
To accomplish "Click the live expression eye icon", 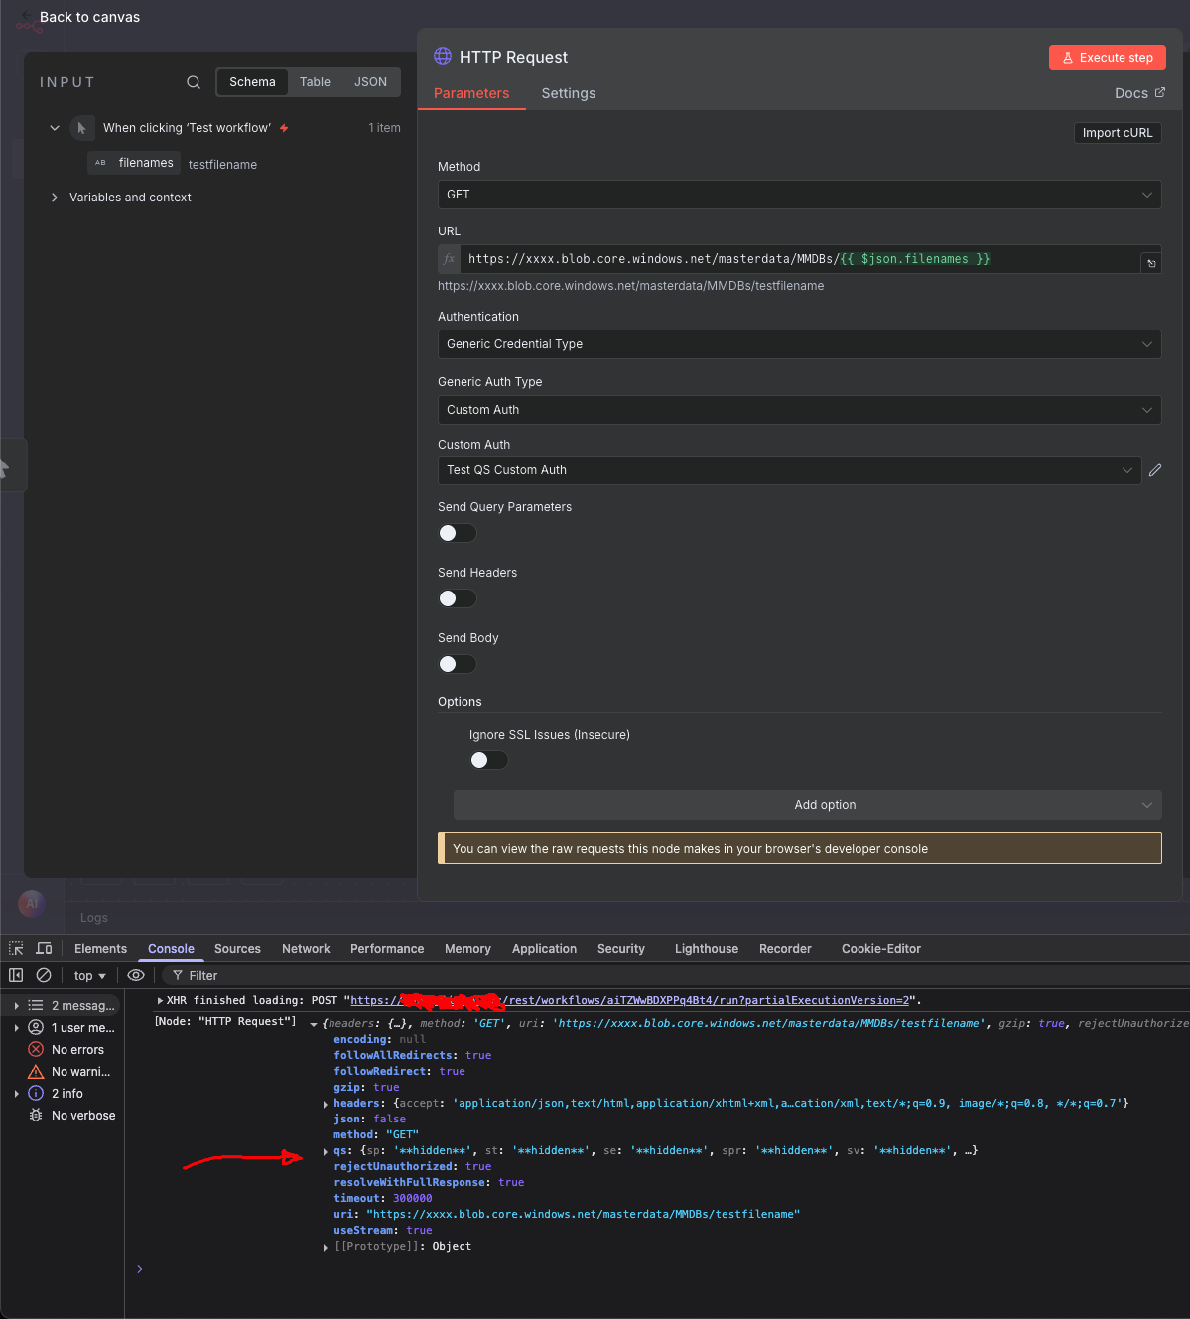I will (x=136, y=975).
